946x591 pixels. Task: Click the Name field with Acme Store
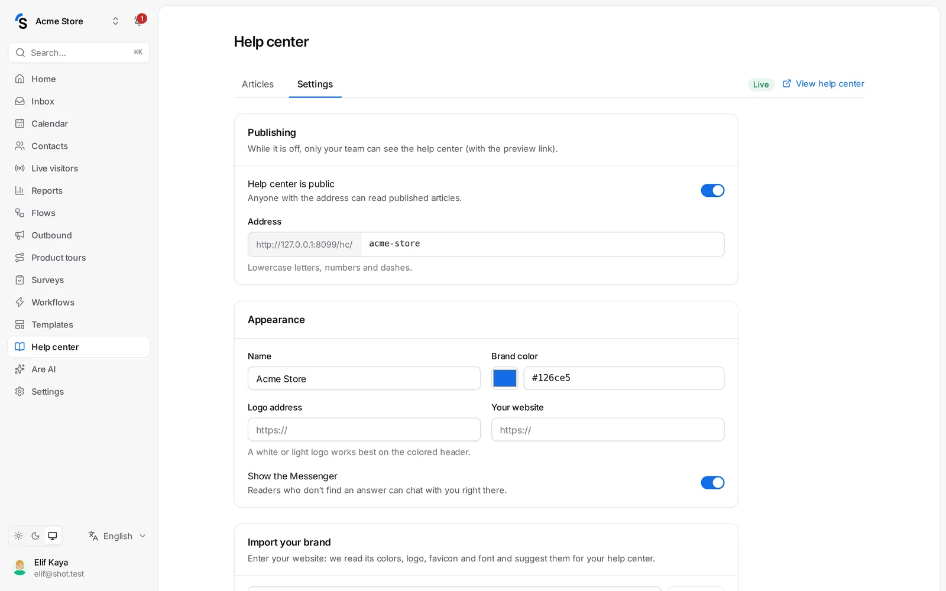pos(364,378)
